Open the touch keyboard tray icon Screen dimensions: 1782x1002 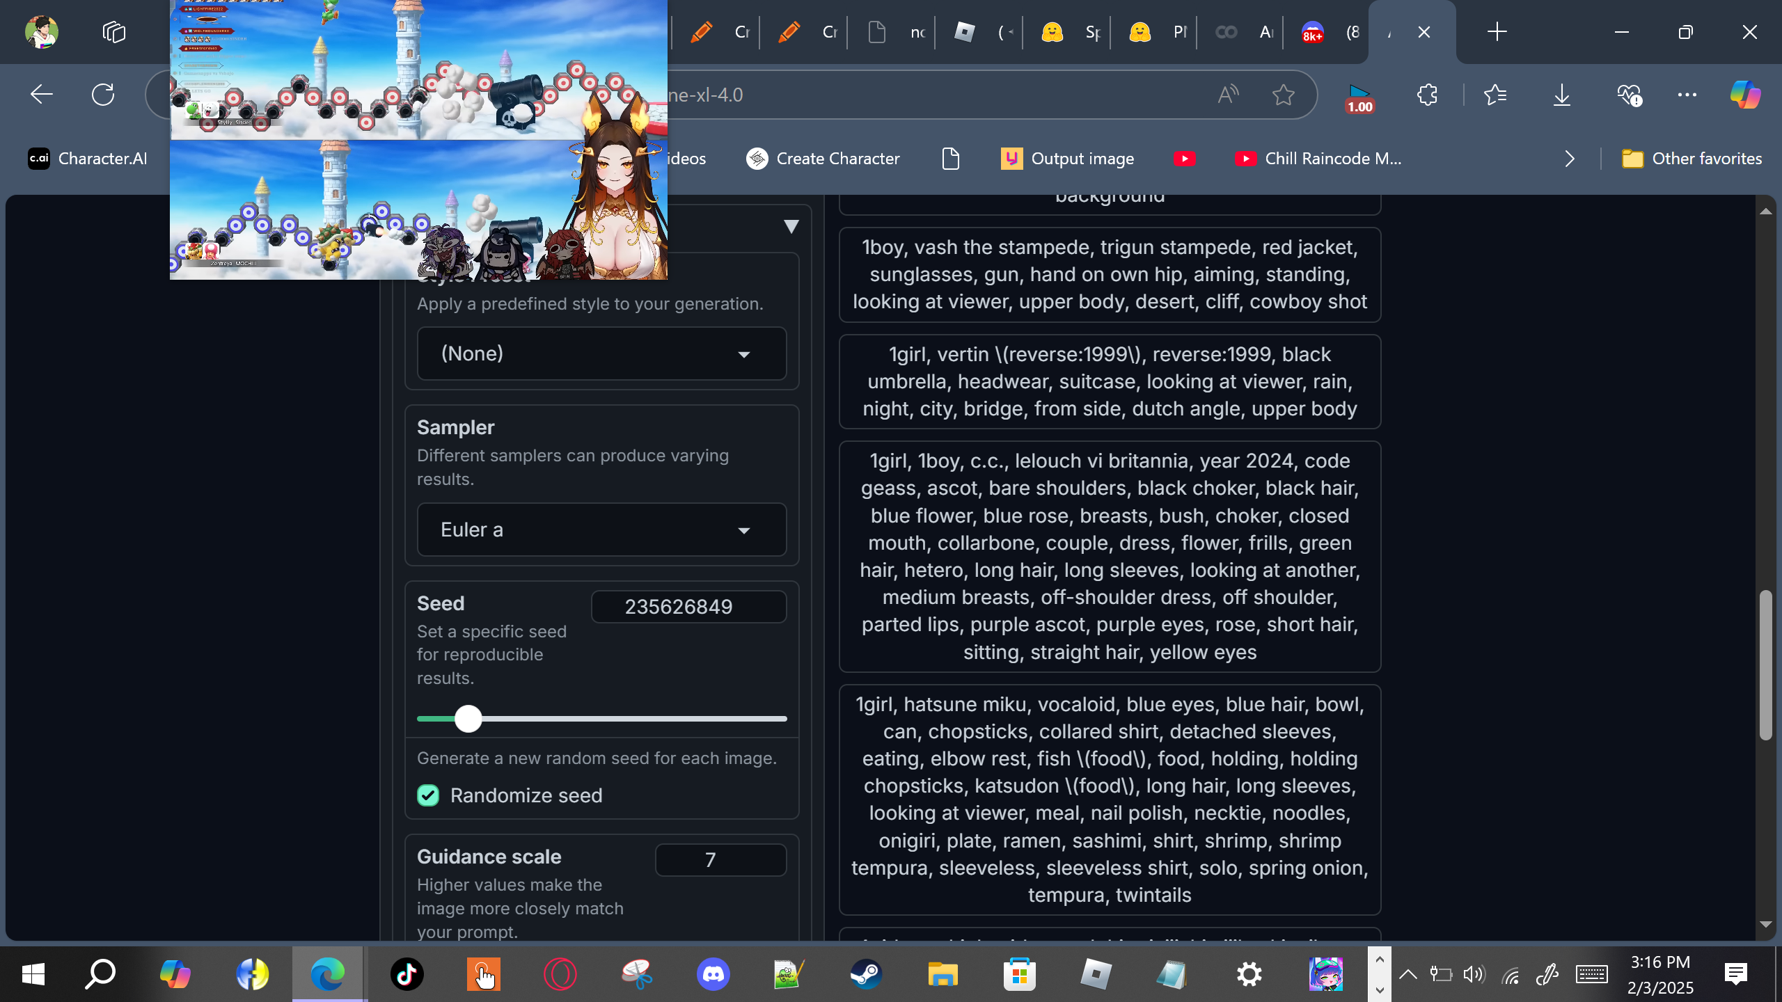[x=1592, y=974]
